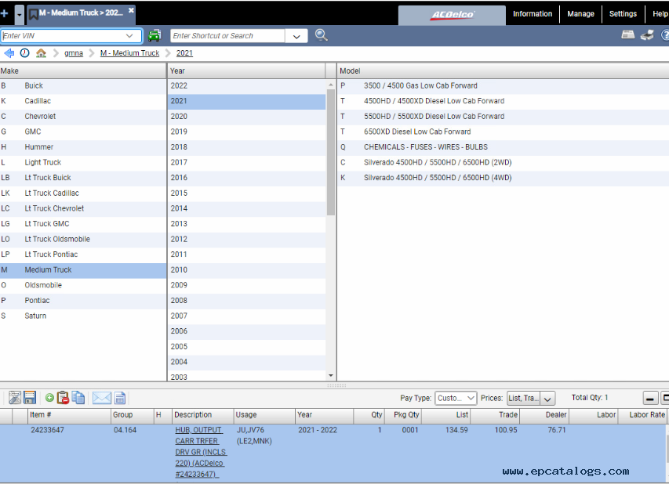This screenshot has height=484, width=669.
Task: Select Silverado 4500HD/5500HD/6500HD (2WD) model
Action: pyautogui.click(x=504, y=162)
